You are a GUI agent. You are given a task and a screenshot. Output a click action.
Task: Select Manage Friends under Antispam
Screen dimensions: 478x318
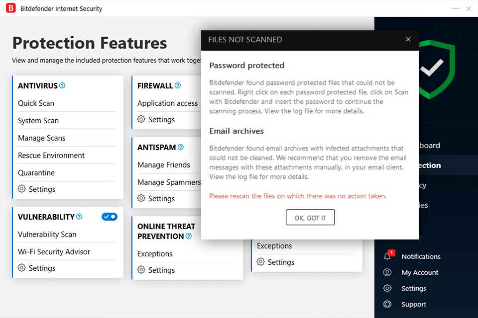click(x=164, y=165)
